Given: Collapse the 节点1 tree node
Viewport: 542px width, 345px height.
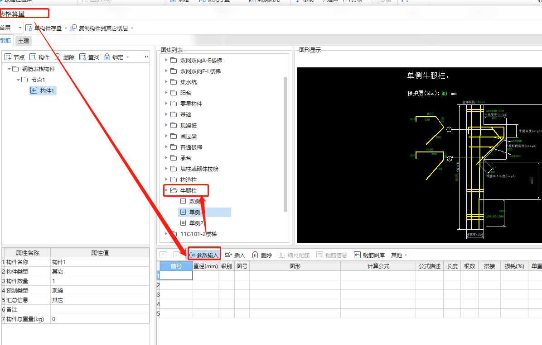Looking at the screenshot, I should (x=18, y=80).
